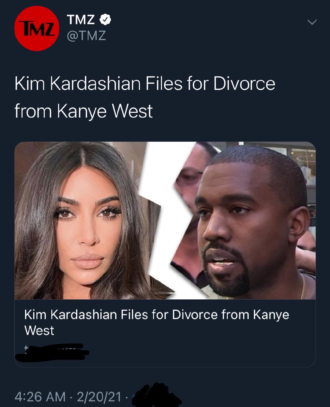The image size is (330, 407).
Task: Tap the @TMZ handle
Action: [x=86, y=35]
